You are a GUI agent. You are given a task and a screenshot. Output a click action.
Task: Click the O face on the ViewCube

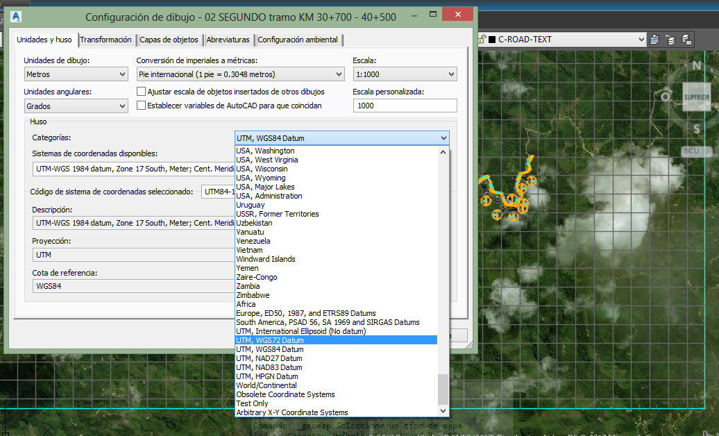coord(666,97)
